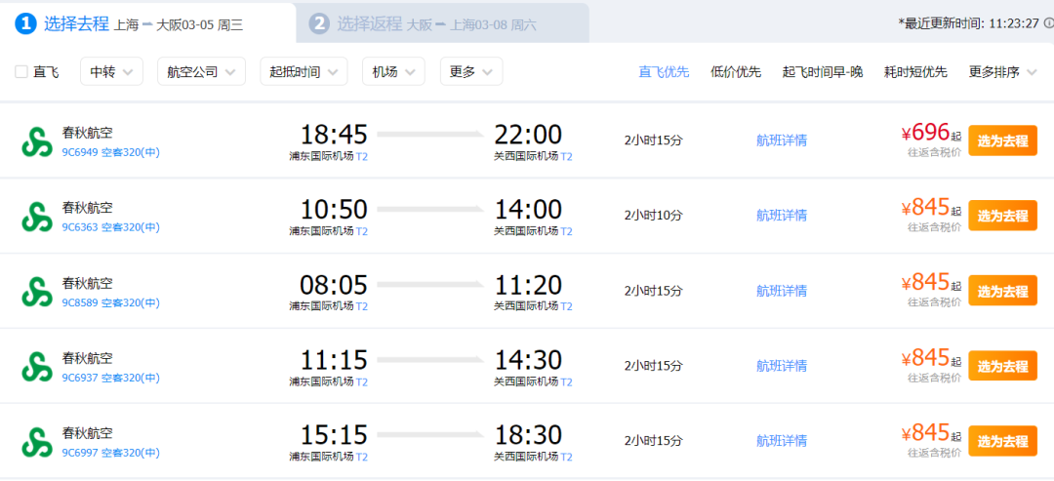Open 航班详情 for the 10:50 flight

click(x=782, y=215)
